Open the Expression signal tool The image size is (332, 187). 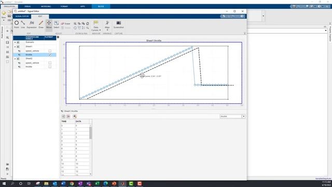pyautogui.click(x=32, y=24)
